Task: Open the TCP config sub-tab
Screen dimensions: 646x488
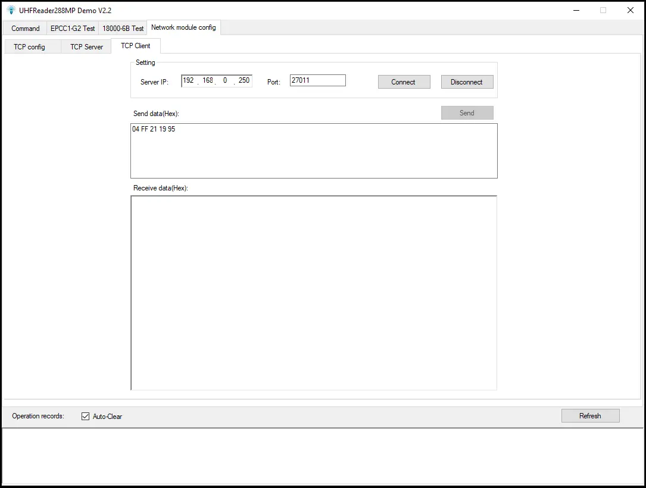Action: (30, 46)
